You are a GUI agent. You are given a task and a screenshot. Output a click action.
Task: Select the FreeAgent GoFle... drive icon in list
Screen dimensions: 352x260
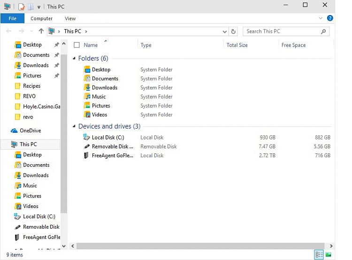pyautogui.click(x=86, y=155)
